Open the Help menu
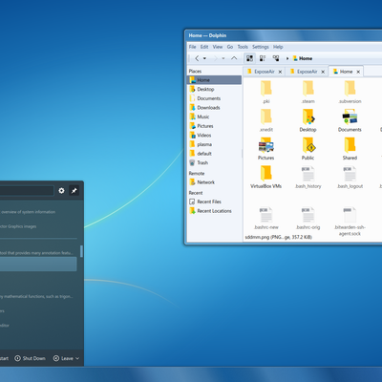The width and height of the screenshot is (382, 382). pyautogui.click(x=278, y=47)
